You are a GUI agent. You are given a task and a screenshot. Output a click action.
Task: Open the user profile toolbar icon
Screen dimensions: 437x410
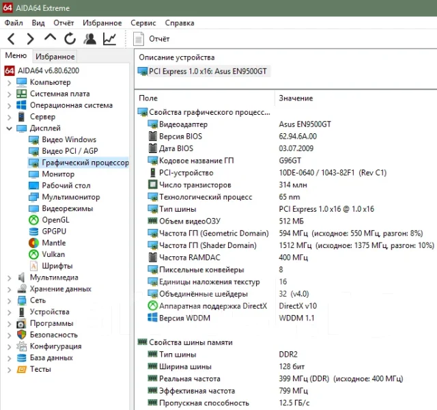pyautogui.click(x=89, y=39)
